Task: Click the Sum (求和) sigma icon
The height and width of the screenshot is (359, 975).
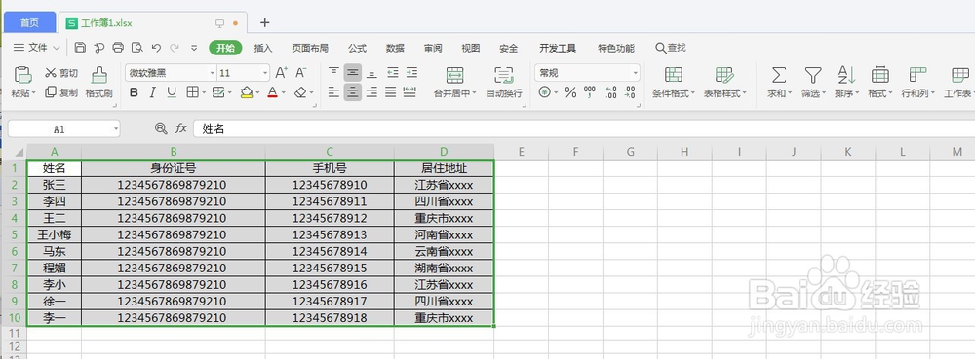Action: coord(778,75)
